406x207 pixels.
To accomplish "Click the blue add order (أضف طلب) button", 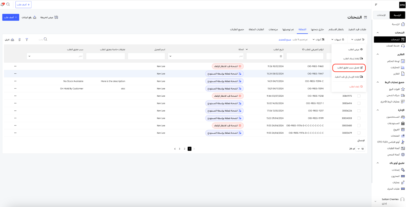I will click(11, 17).
